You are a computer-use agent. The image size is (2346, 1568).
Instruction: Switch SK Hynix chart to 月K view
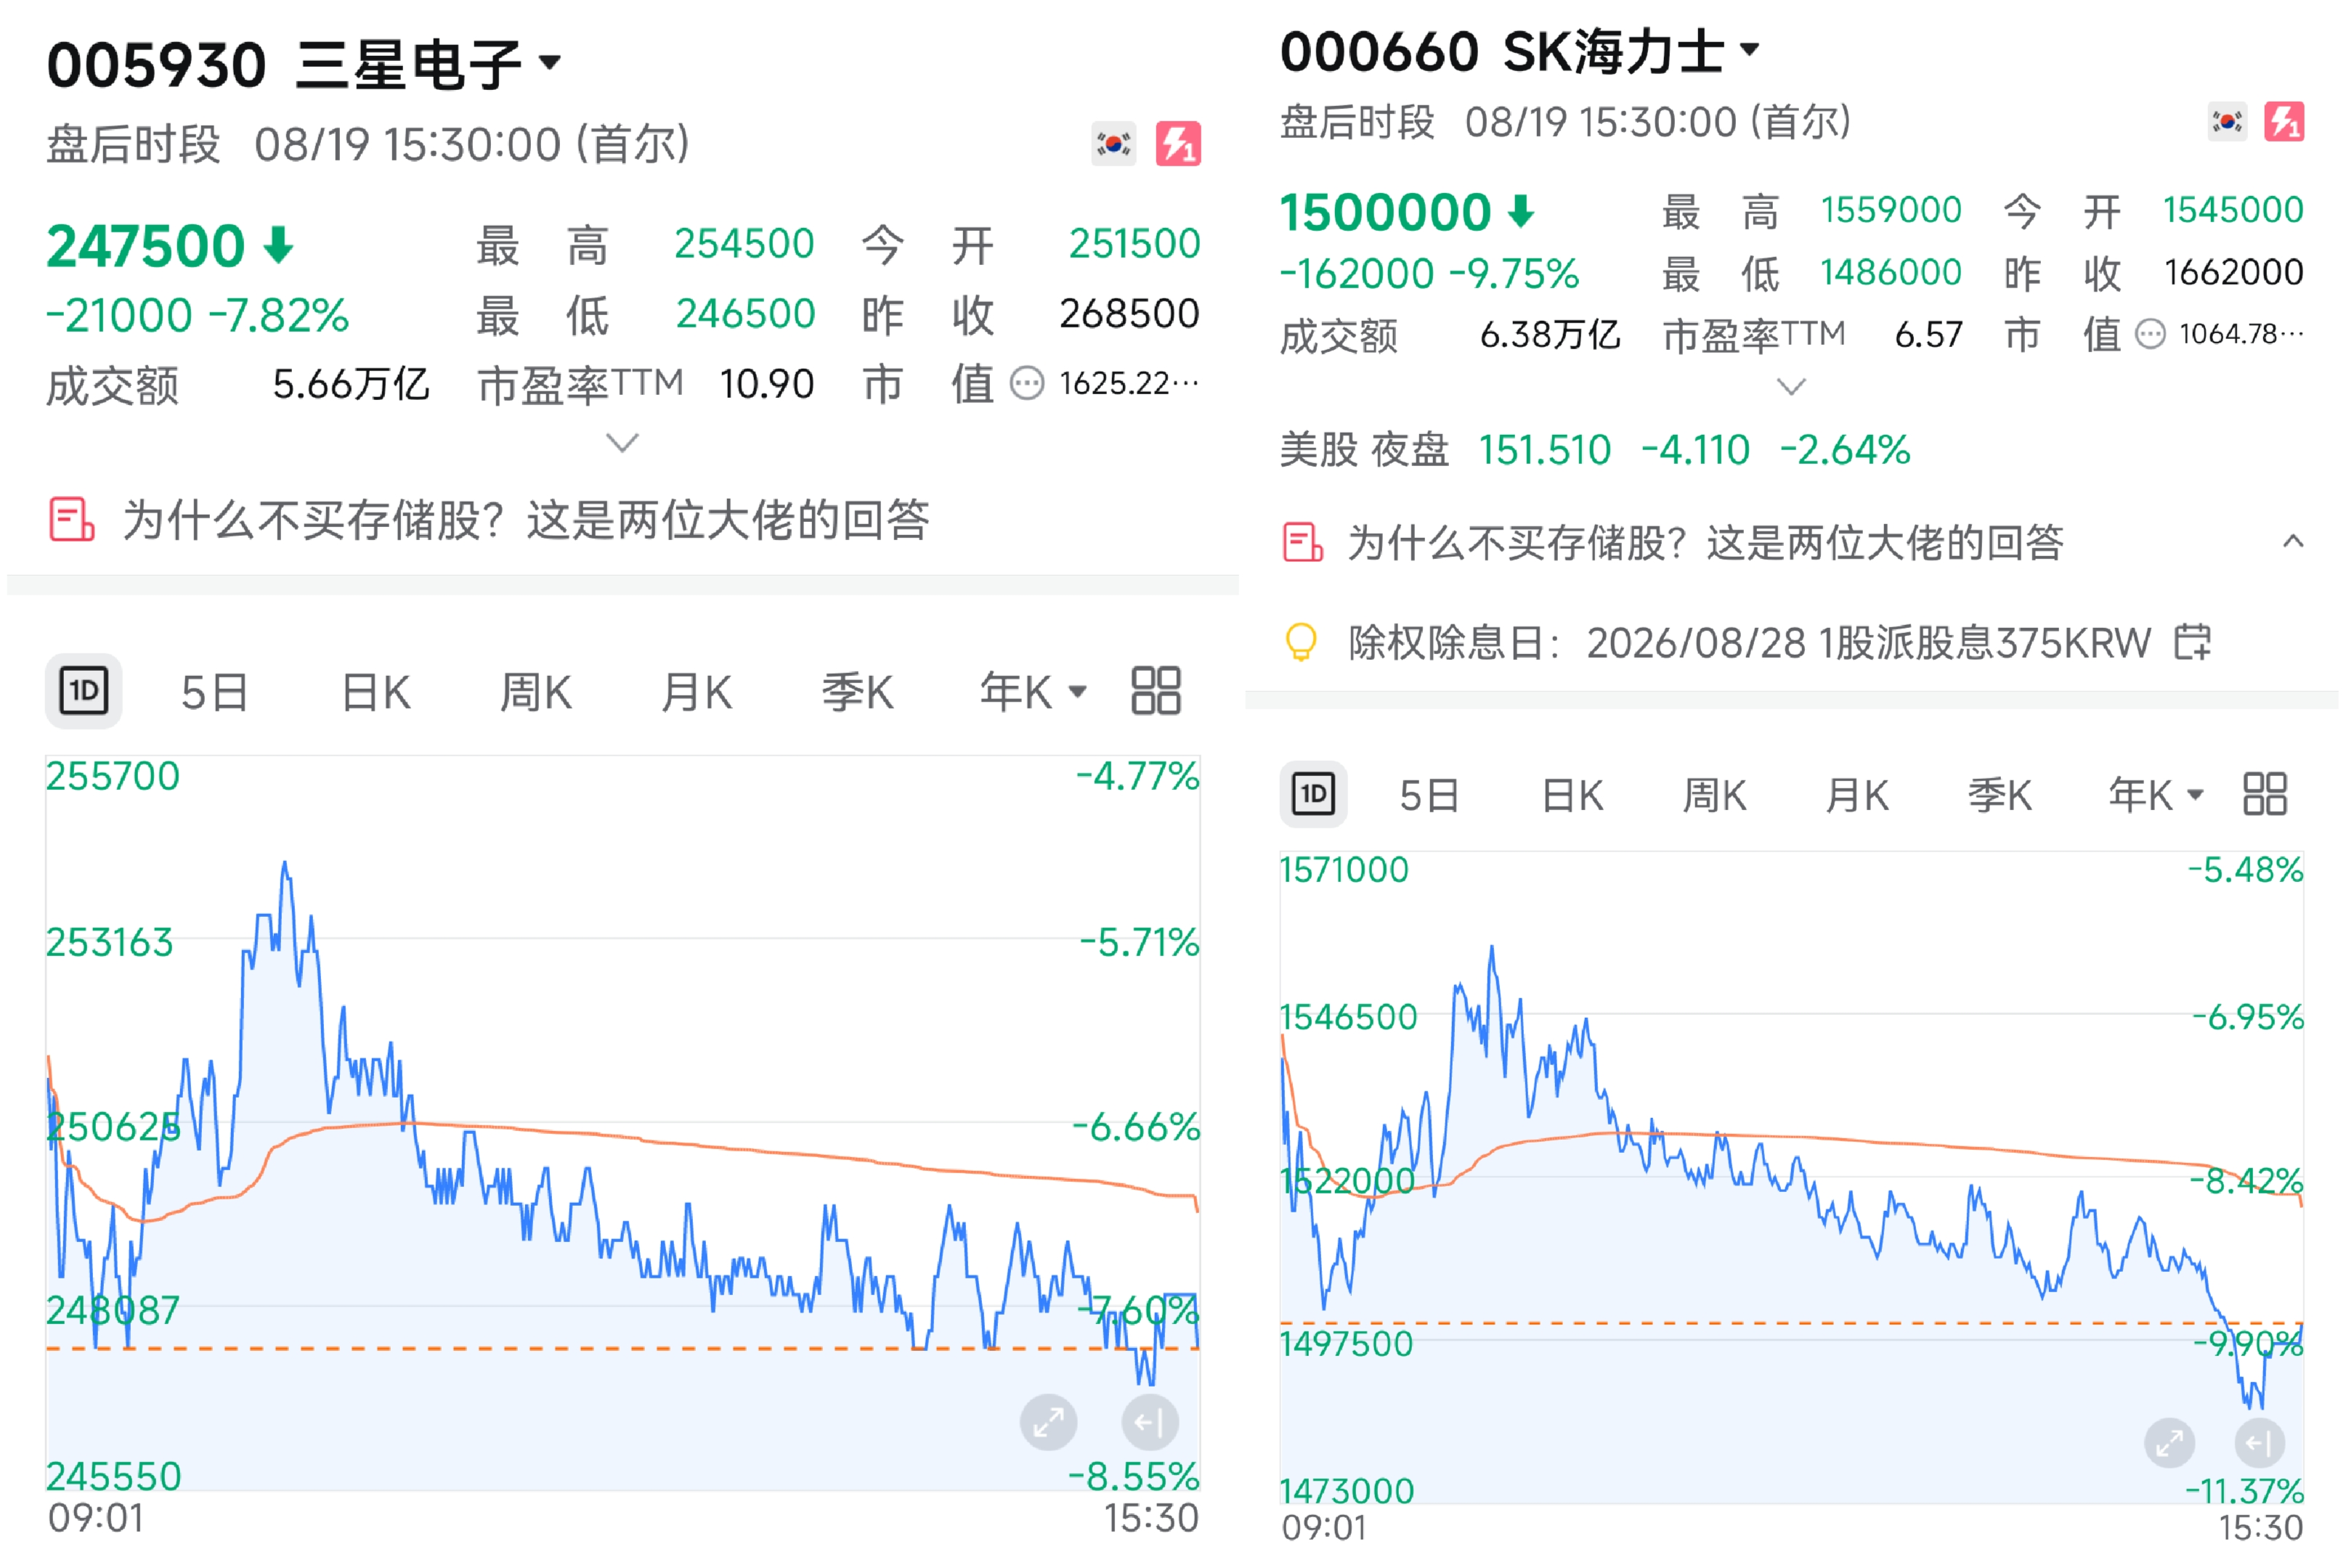pyautogui.click(x=1856, y=796)
